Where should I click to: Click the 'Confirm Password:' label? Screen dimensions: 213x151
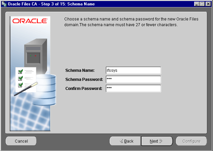tap(84, 89)
